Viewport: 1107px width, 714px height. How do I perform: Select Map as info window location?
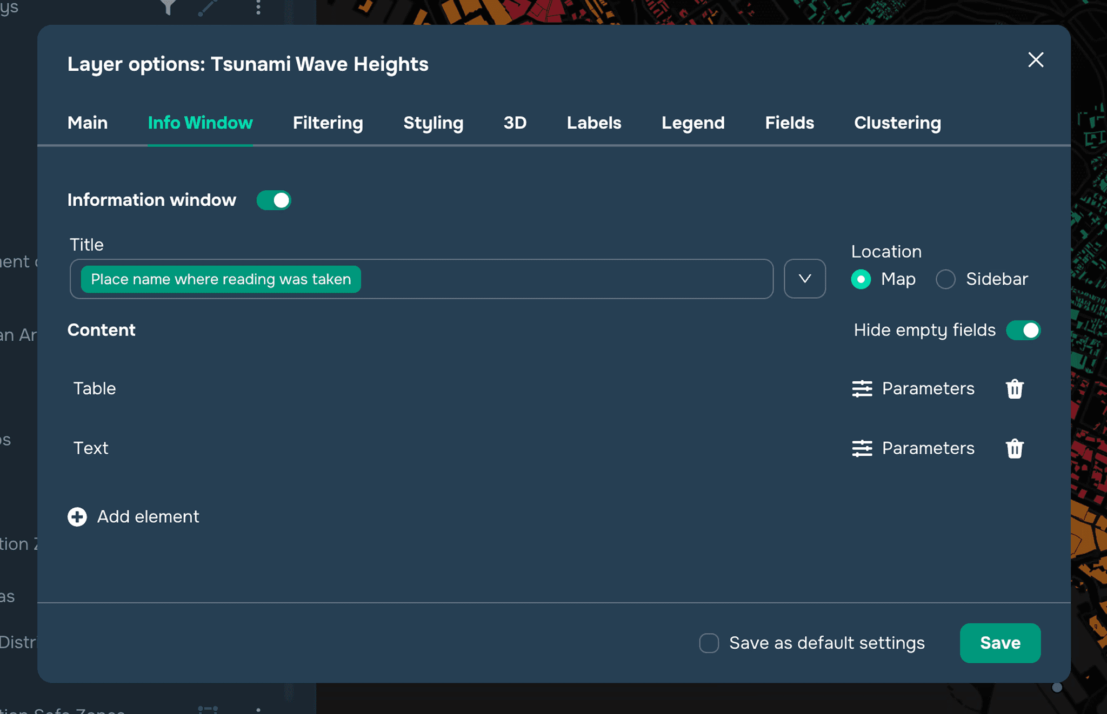pos(861,279)
